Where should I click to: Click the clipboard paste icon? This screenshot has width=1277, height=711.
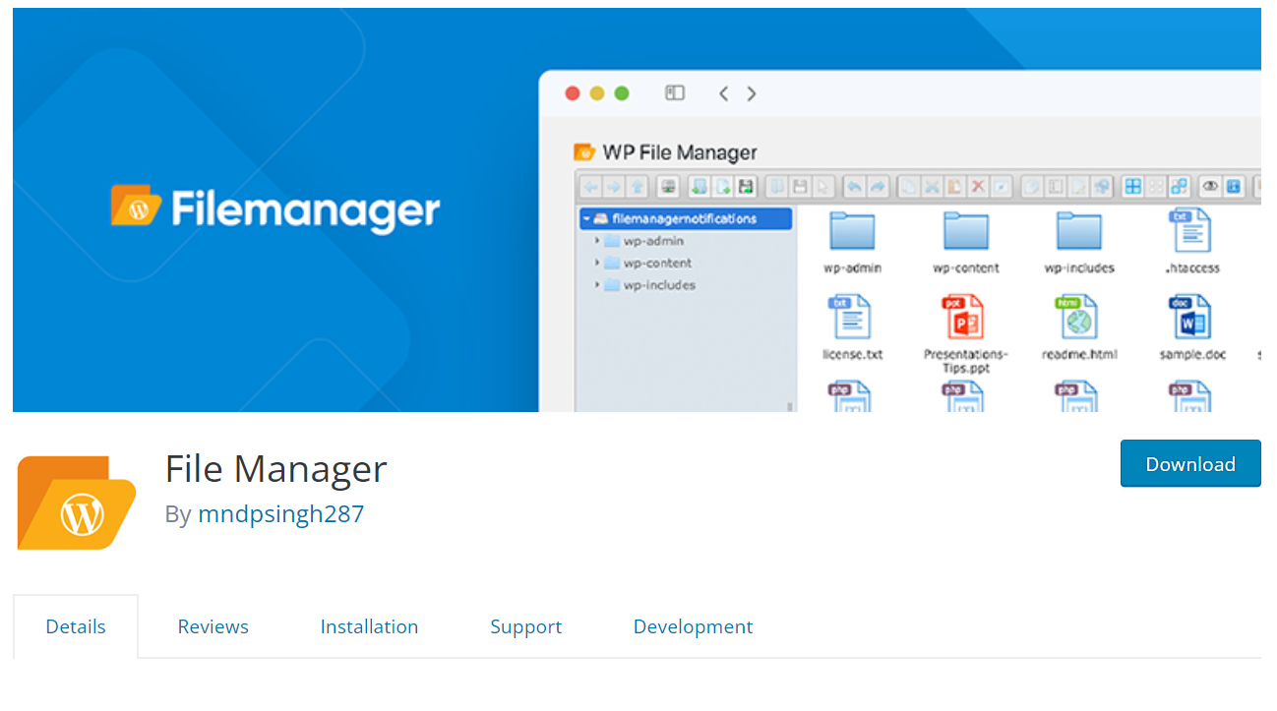coord(954,187)
